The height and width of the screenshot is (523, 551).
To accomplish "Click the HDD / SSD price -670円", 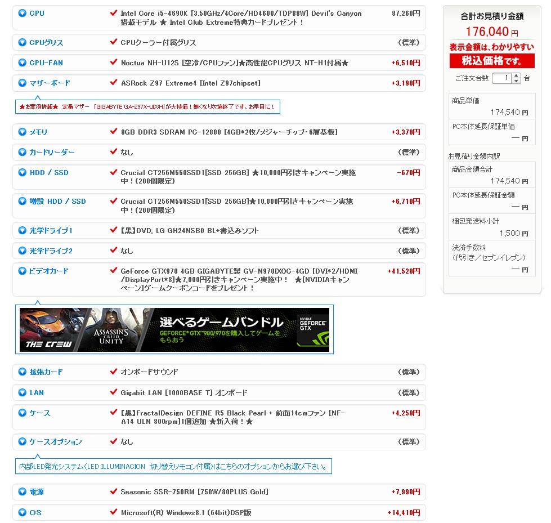I will tap(409, 173).
